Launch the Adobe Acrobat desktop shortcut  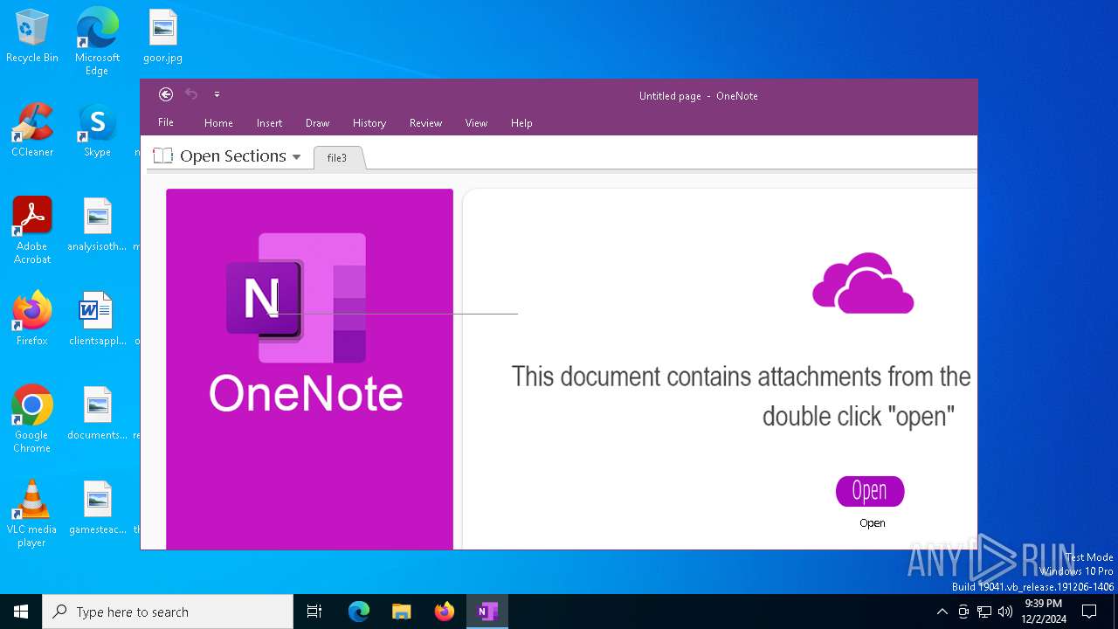(x=32, y=231)
